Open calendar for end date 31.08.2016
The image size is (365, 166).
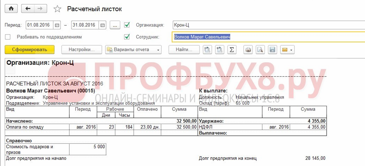(x=102, y=25)
